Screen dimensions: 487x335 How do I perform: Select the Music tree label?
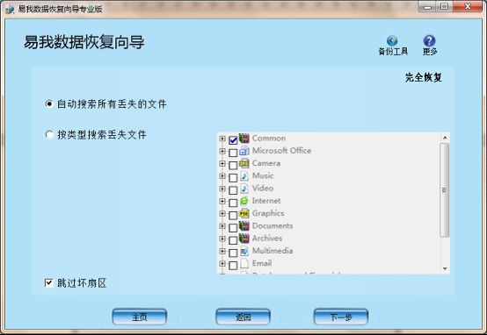point(263,175)
